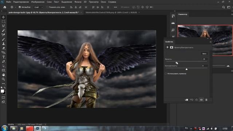Expand the collapsed toolbar double arrows
233x131 pixels.
point(1,11)
